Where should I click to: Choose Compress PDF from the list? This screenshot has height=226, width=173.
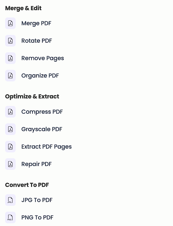(x=42, y=112)
